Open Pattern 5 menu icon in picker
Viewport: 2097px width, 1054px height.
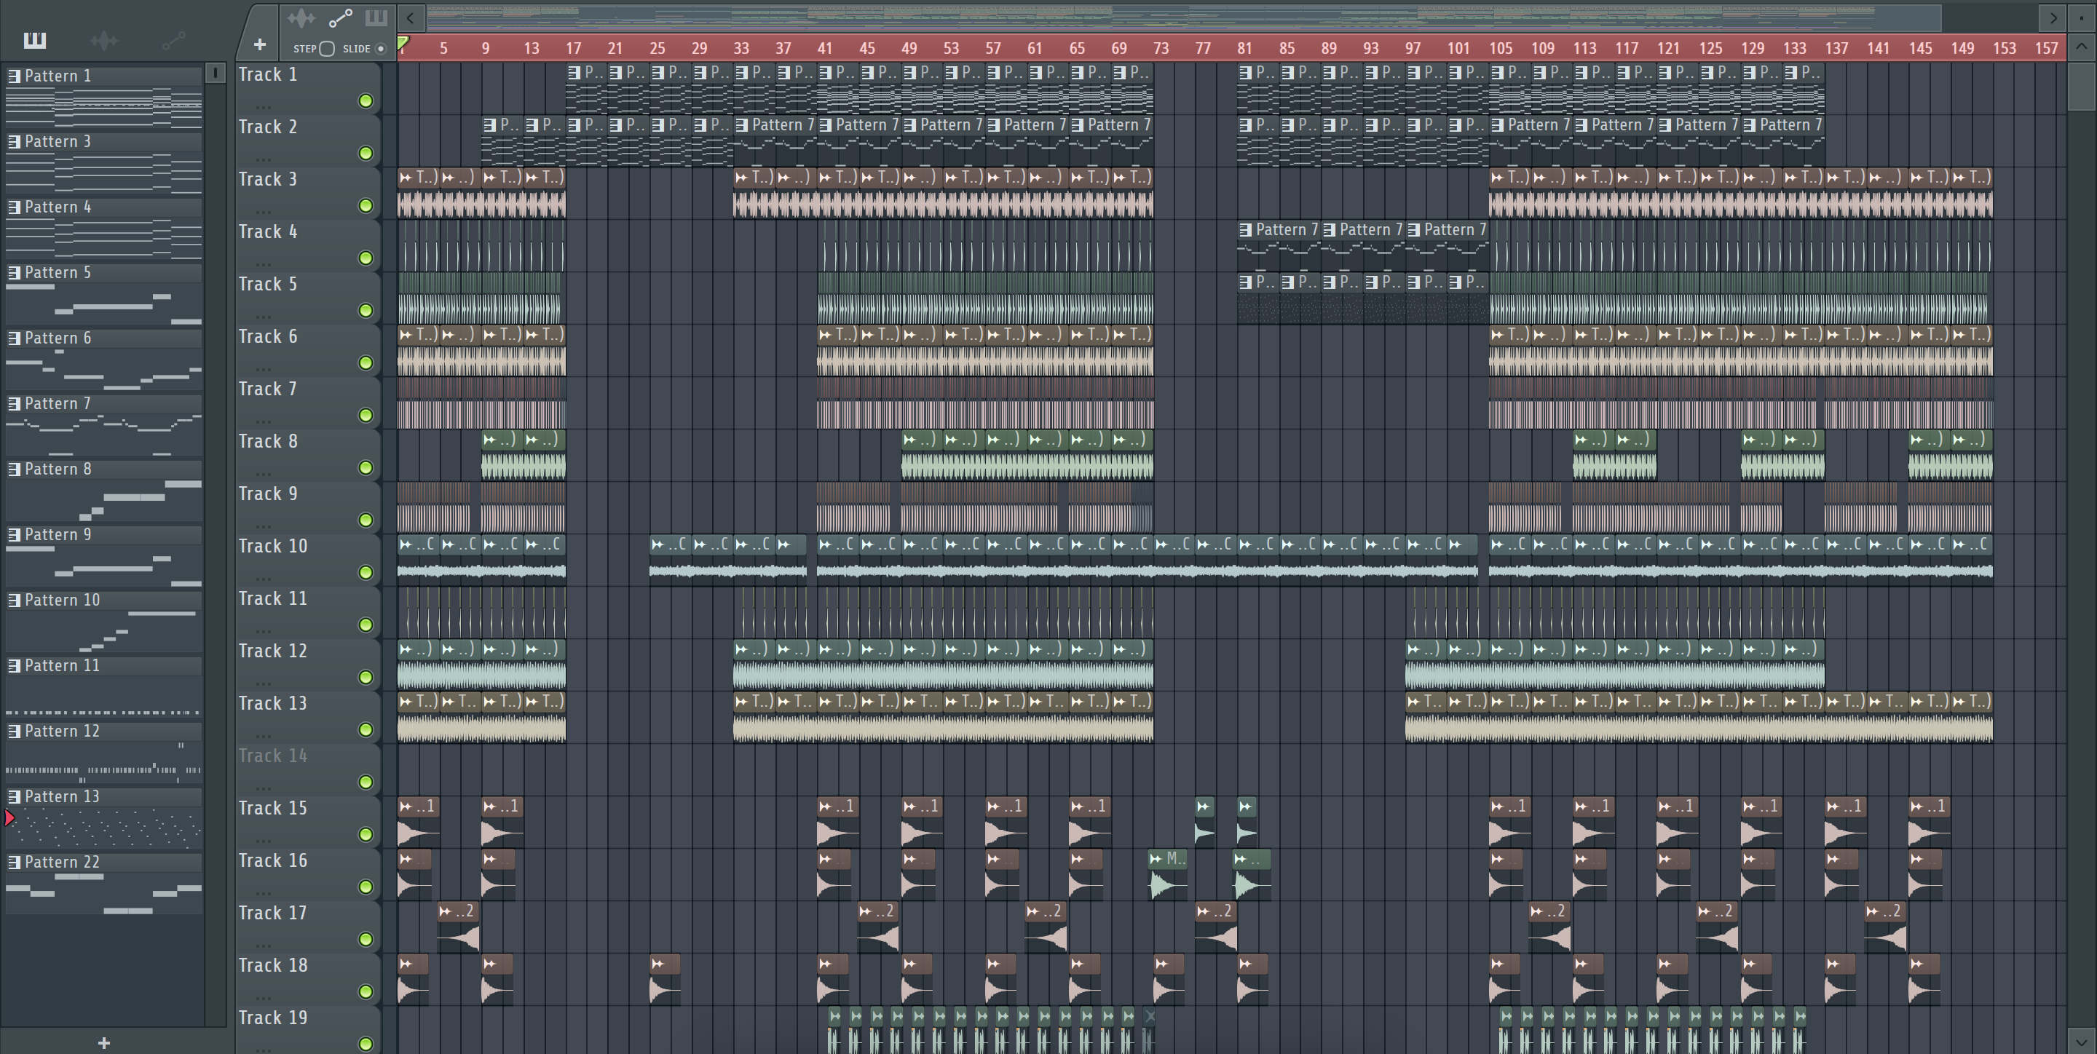(14, 273)
